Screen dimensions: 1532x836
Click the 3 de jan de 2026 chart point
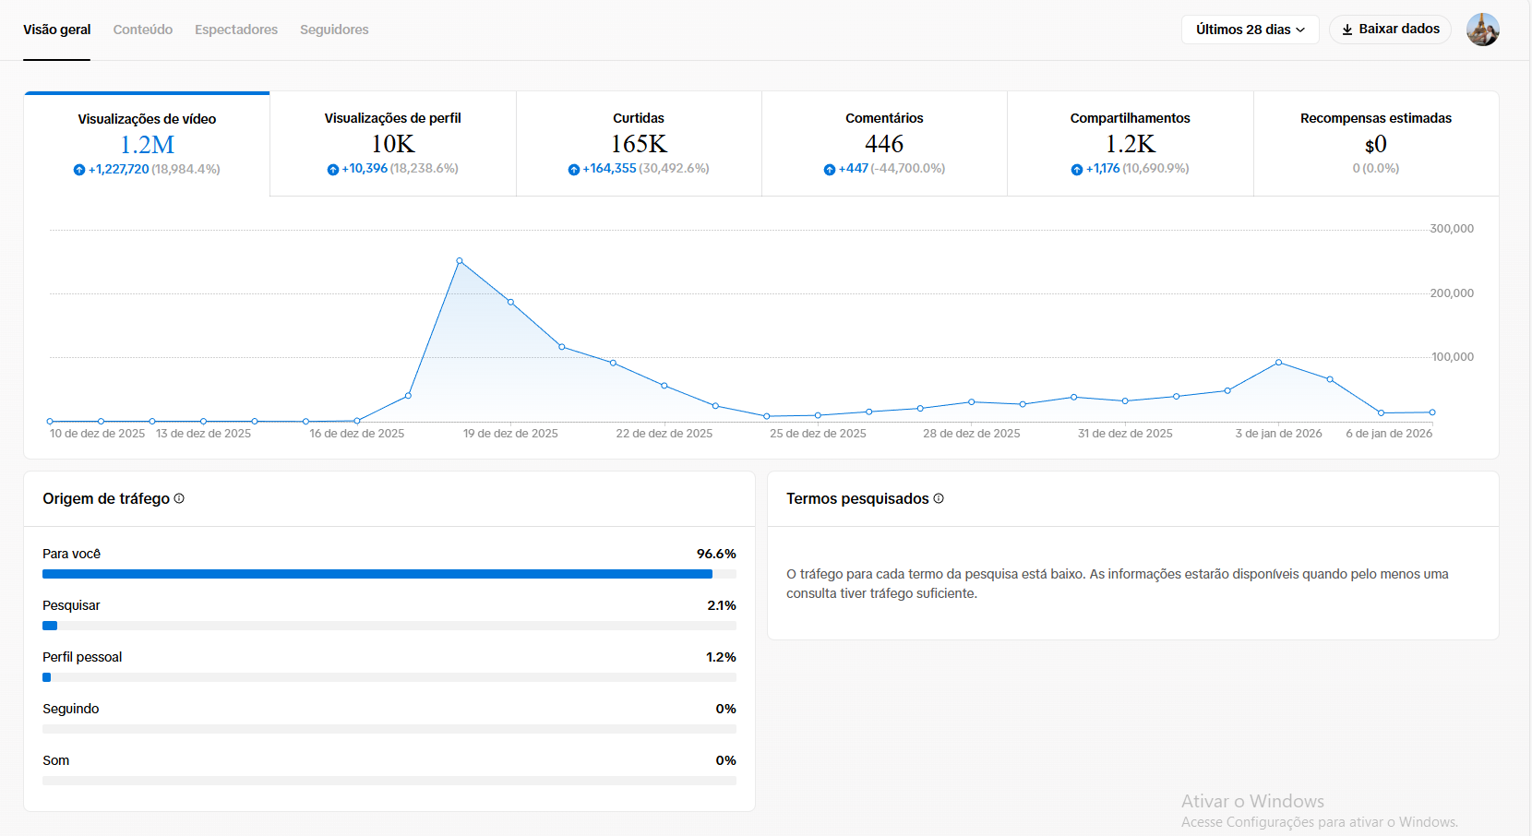pyautogui.click(x=1278, y=363)
